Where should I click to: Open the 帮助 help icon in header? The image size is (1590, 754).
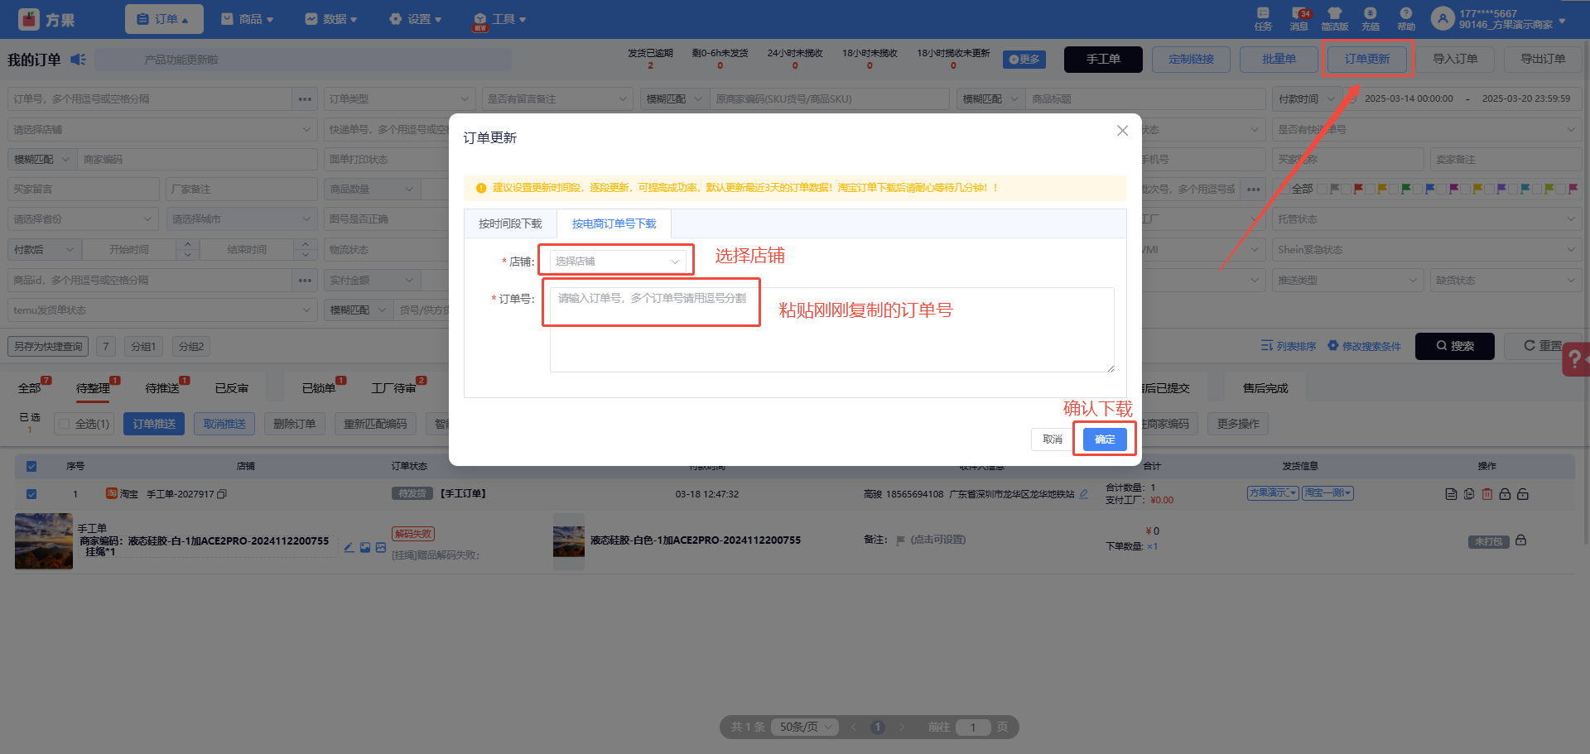(x=1406, y=18)
